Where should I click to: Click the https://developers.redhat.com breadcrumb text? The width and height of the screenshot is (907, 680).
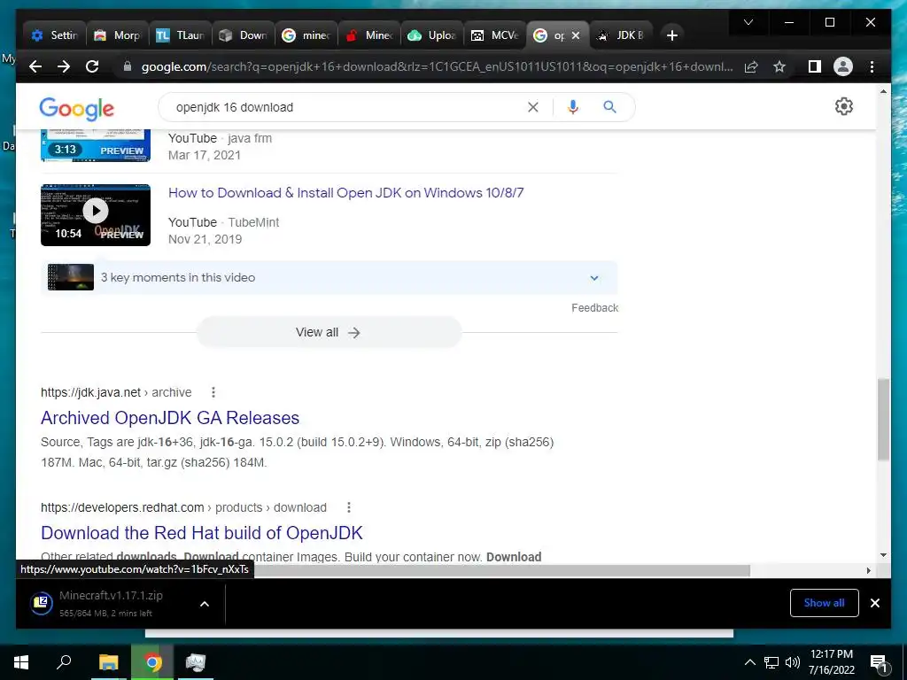click(x=122, y=507)
